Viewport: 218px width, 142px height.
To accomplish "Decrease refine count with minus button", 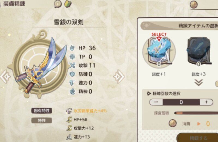I will pos(156,102).
